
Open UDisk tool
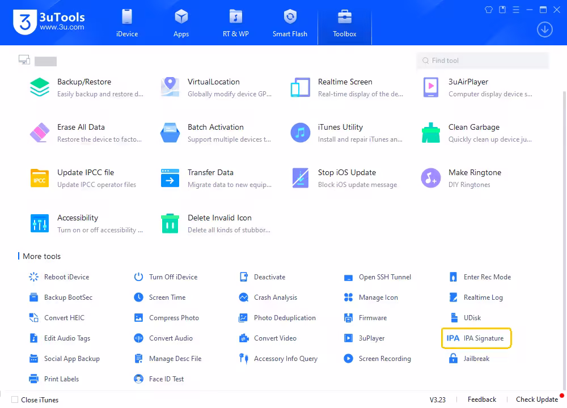click(x=465, y=318)
